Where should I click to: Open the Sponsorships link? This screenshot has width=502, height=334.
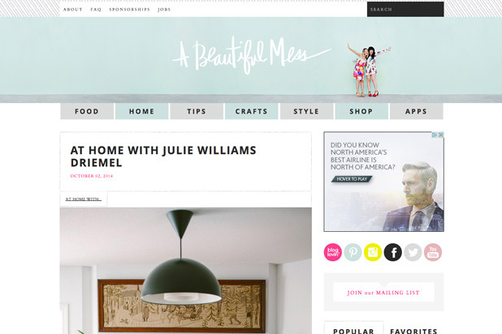(129, 10)
